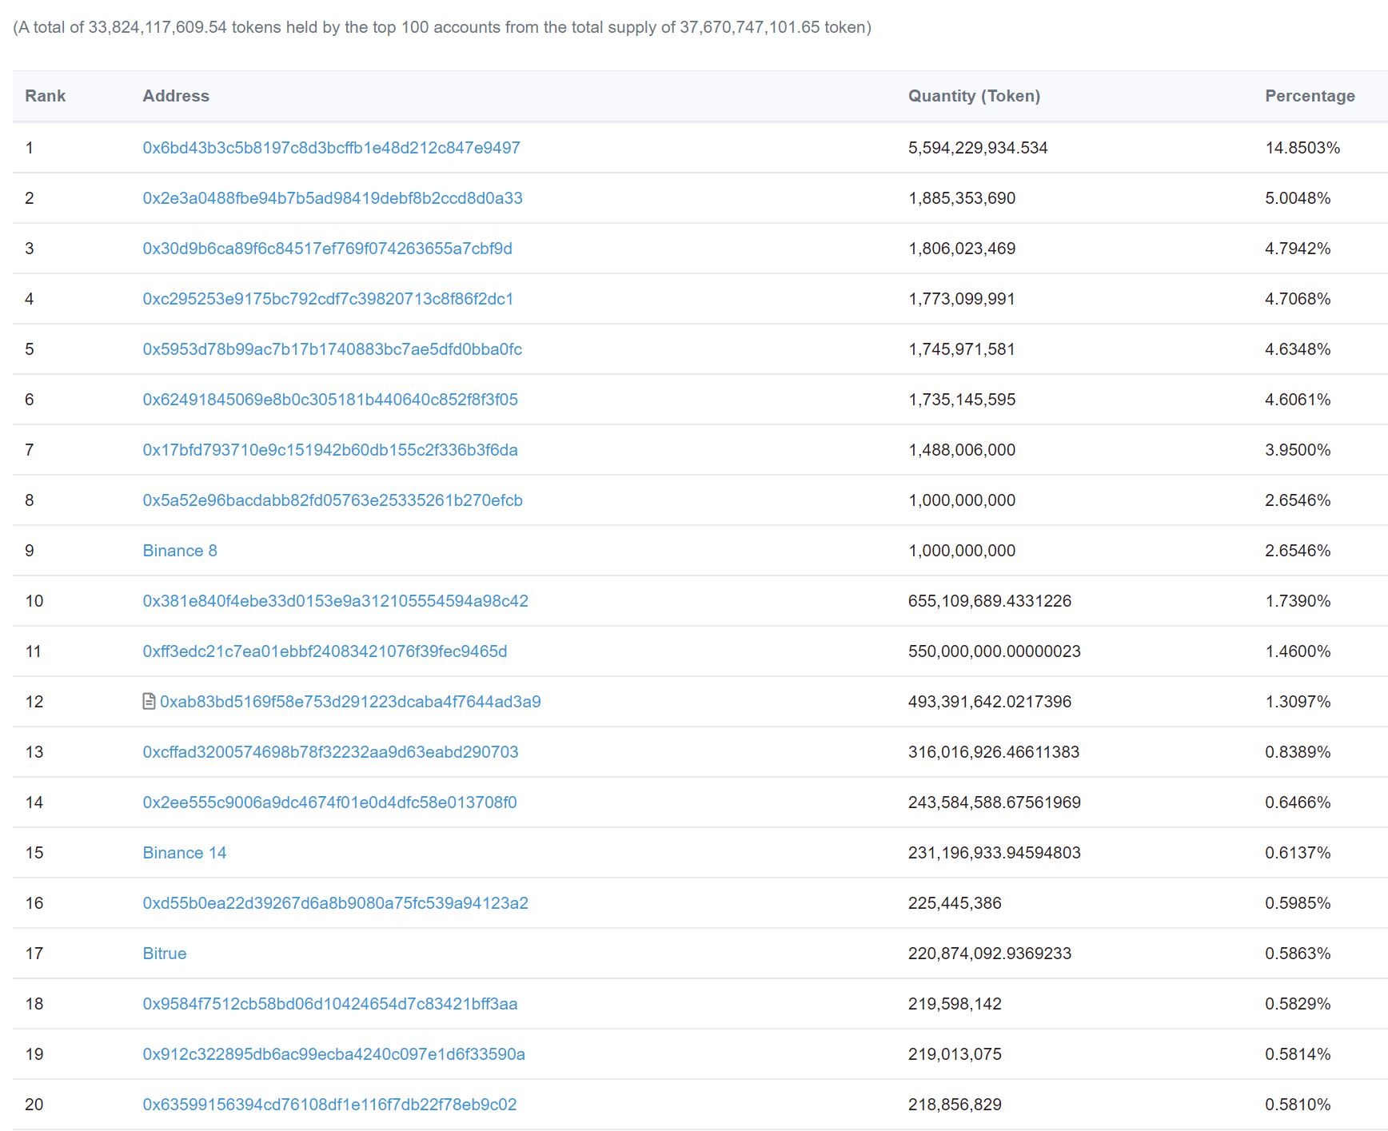Open address 0x5953d78b99ac7b17 link
The image size is (1388, 1131).
point(333,349)
